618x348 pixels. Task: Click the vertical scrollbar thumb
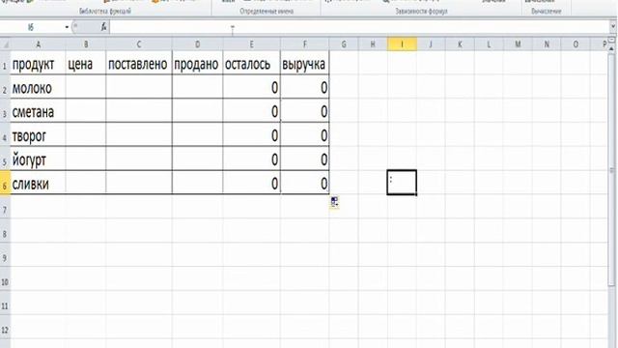click(612, 170)
